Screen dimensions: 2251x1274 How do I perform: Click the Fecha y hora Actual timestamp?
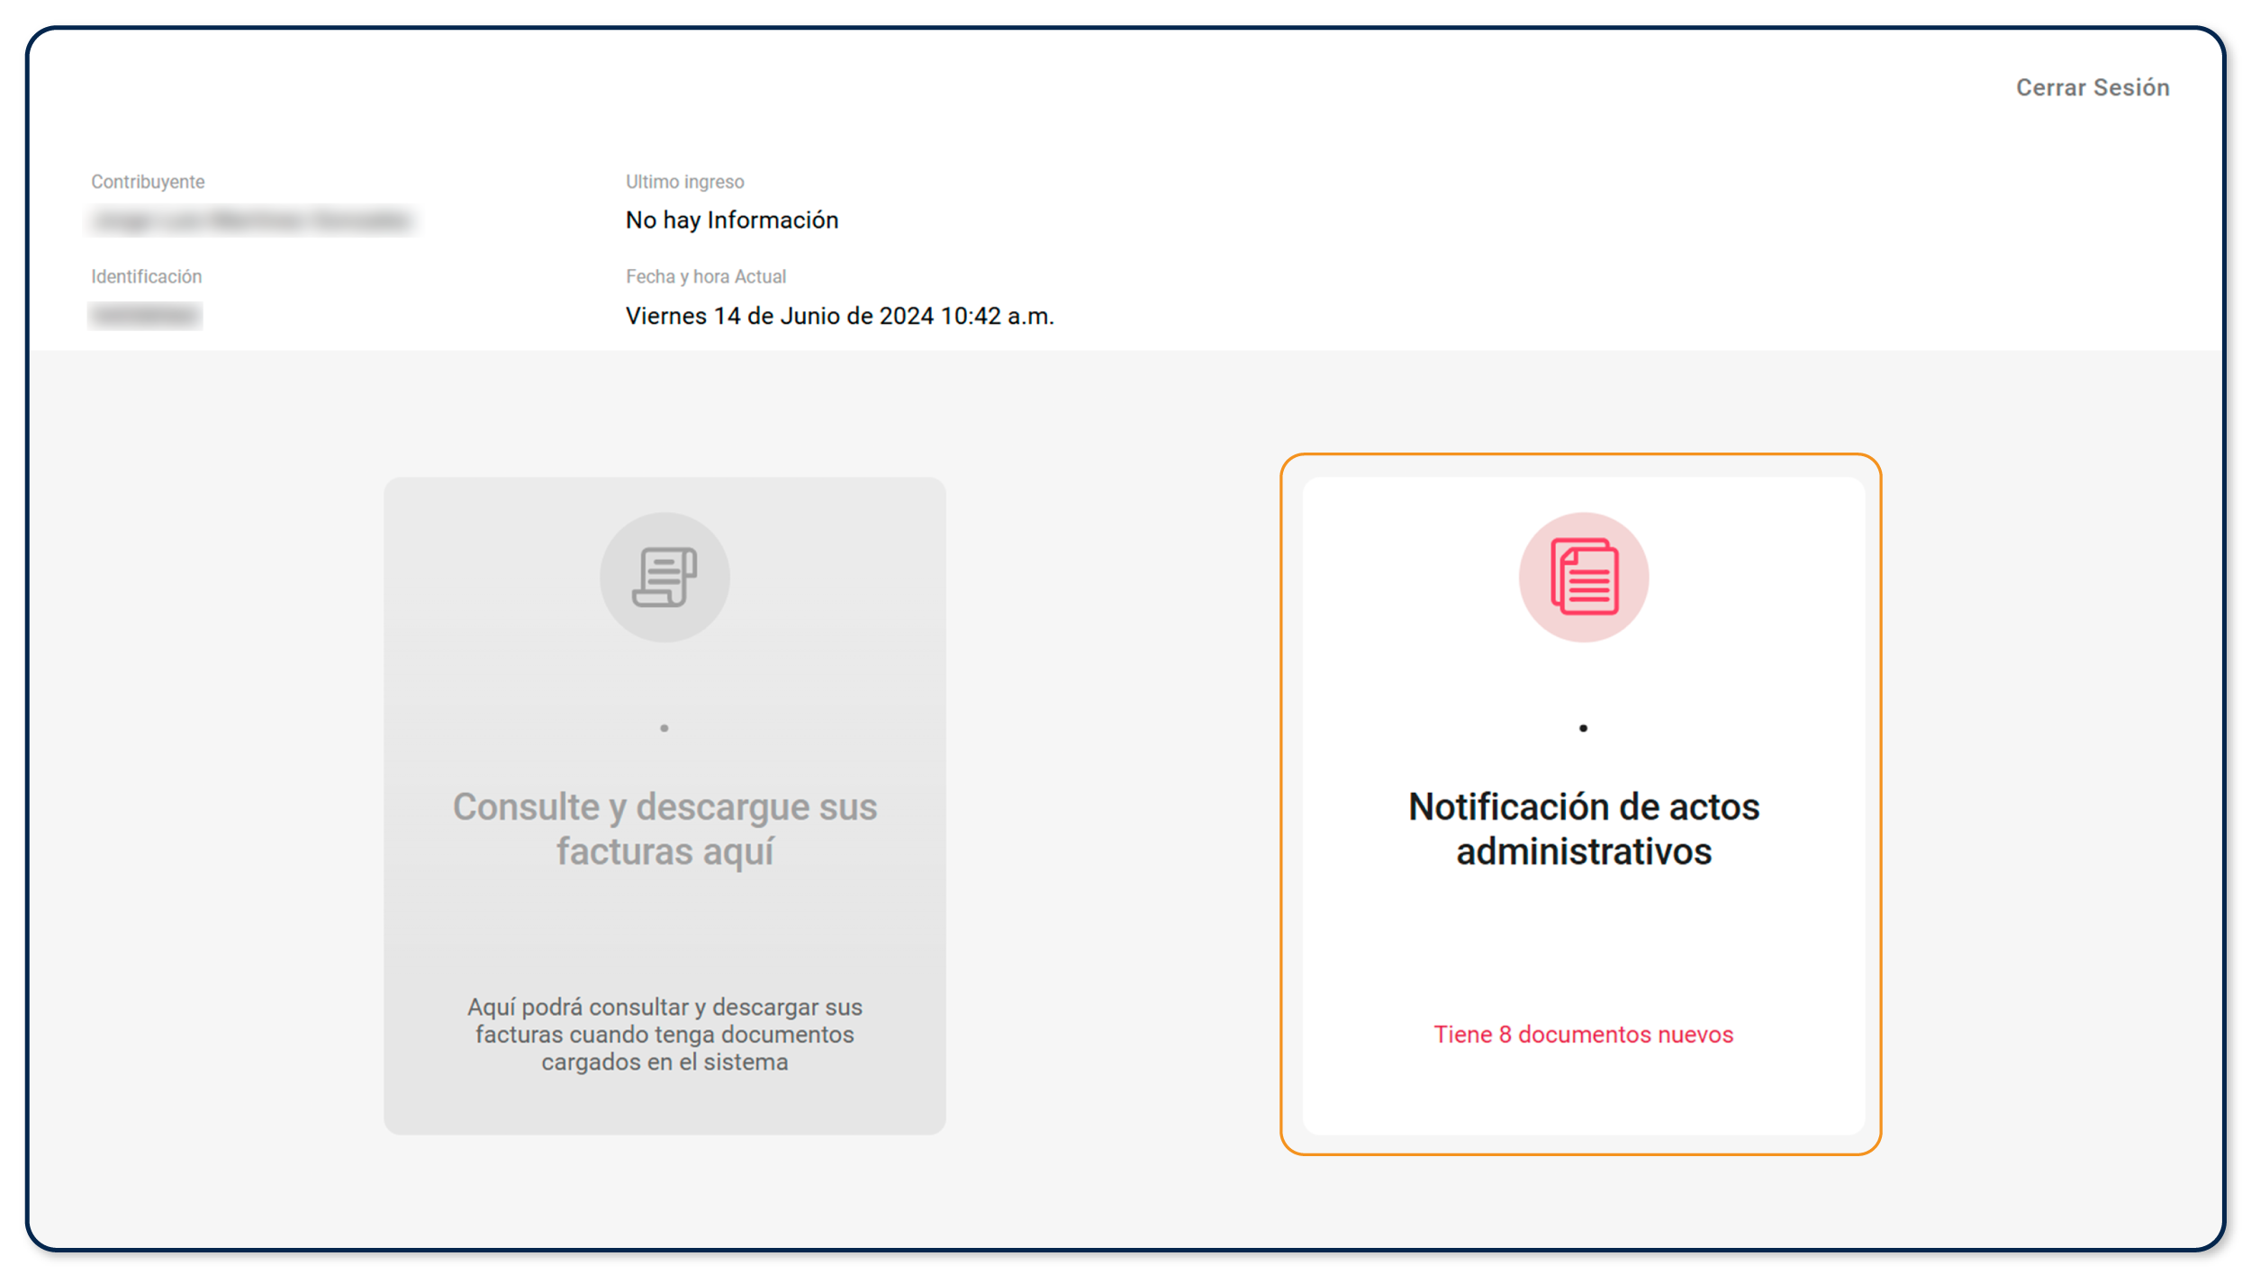(840, 316)
